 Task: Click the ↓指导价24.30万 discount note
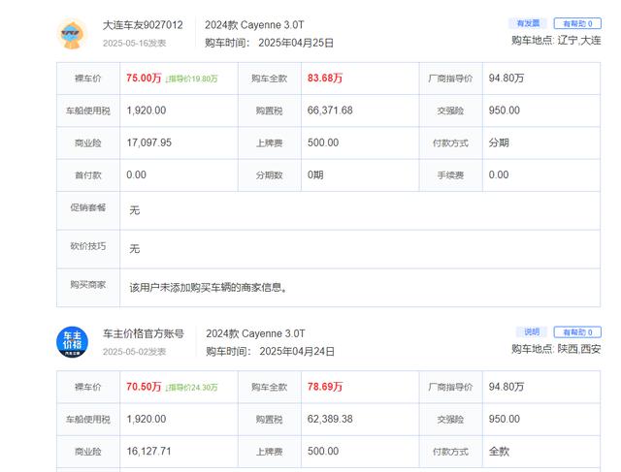(191, 388)
